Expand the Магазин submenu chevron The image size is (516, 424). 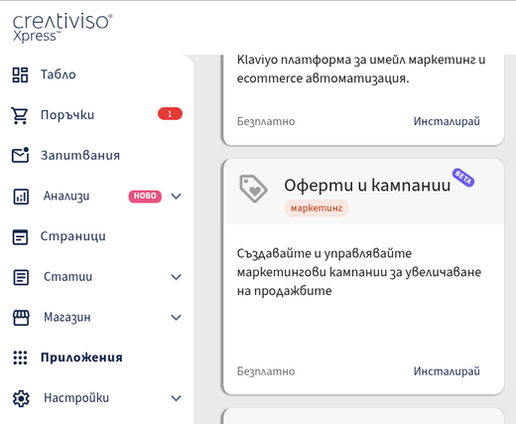[x=176, y=318]
